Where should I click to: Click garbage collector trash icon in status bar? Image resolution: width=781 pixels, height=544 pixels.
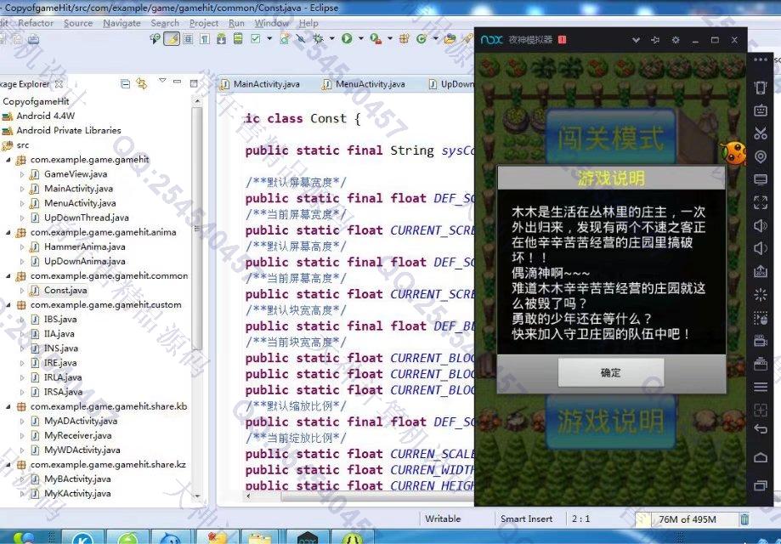[744, 519]
